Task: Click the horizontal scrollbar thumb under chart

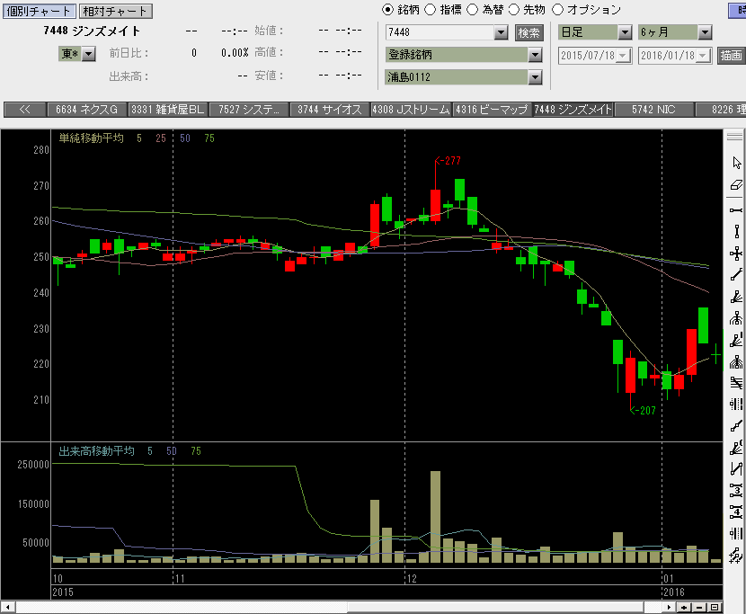Action: (495, 608)
